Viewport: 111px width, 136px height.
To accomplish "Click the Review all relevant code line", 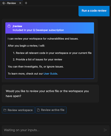I will (x=52, y=53).
